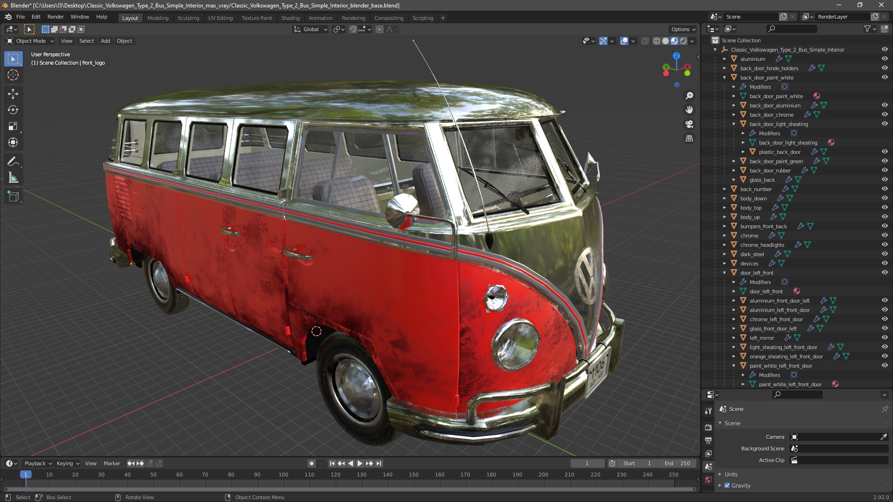Switch to solid viewport shading
The height and width of the screenshot is (502, 893).
(x=666, y=41)
